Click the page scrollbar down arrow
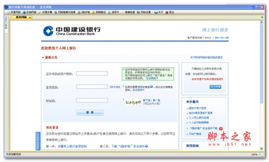269x162 pixels. pyautogui.click(x=261, y=149)
